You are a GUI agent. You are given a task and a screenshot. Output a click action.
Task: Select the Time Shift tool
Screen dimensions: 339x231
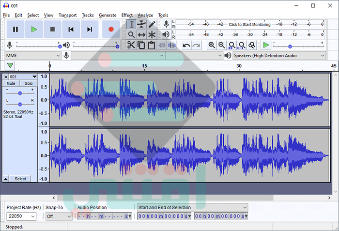tap(141, 34)
